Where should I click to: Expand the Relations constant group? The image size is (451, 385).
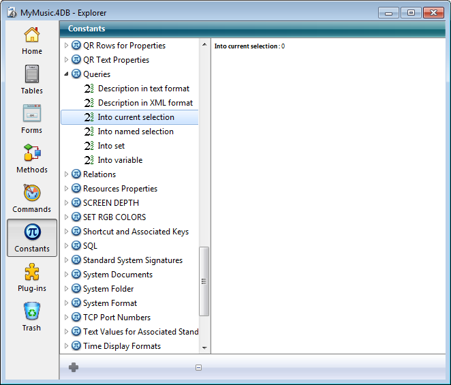pyautogui.click(x=66, y=174)
